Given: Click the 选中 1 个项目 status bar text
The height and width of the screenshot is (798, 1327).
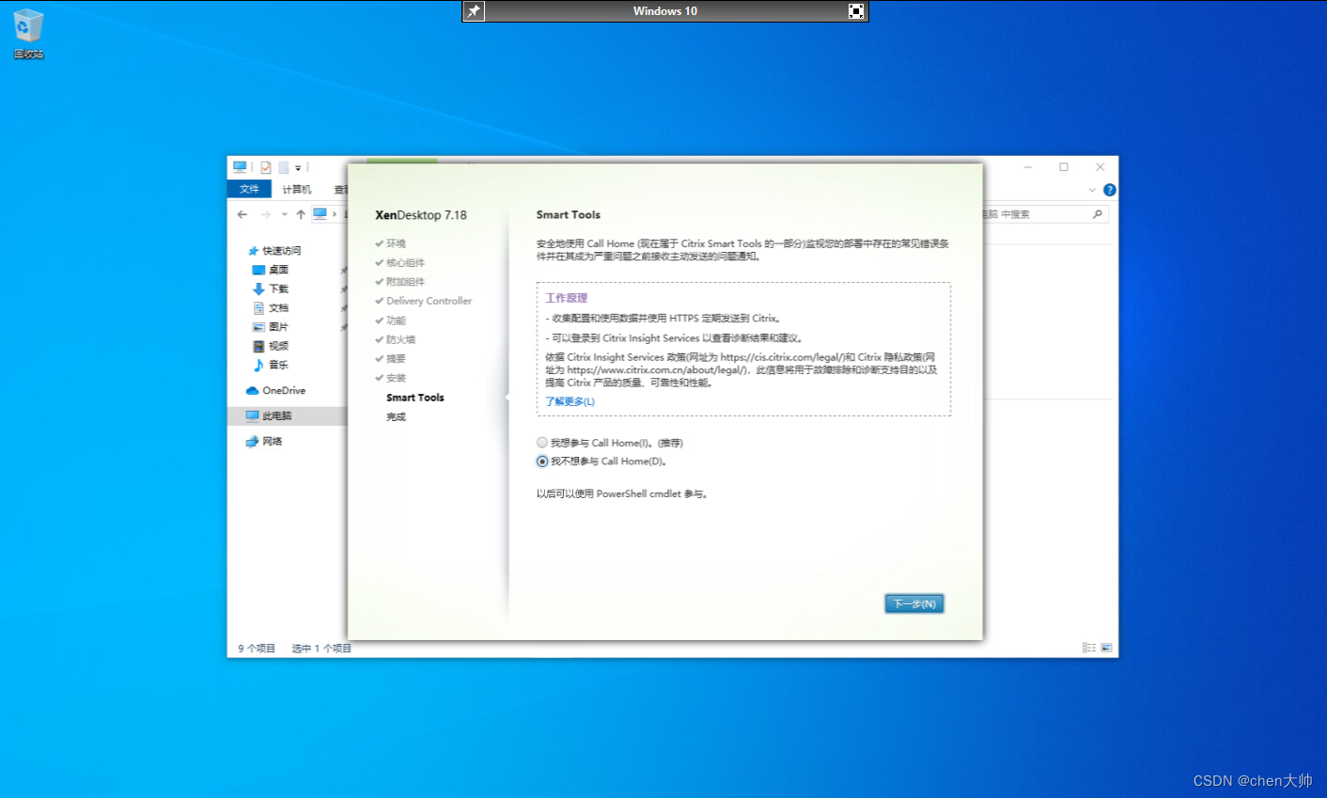Looking at the screenshot, I should pyautogui.click(x=321, y=649).
